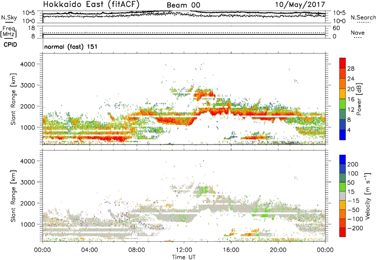Image resolution: width=376 pixels, height=260 pixels.
Task: Click '4000' on the power panel range axis
Action: (28, 64)
